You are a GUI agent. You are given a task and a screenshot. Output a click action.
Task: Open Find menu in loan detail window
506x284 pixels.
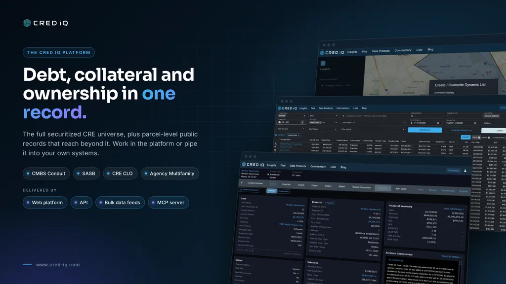tap(283, 166)
